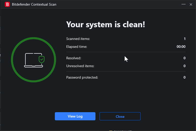
Task: Click the laptop with shield icon
Action: (34, 60)
